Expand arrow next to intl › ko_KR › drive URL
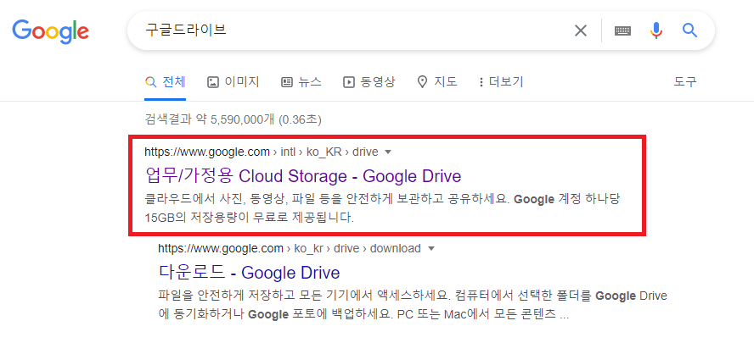Image resolution: width=754 pixels, height=343 pixels. 389,152
